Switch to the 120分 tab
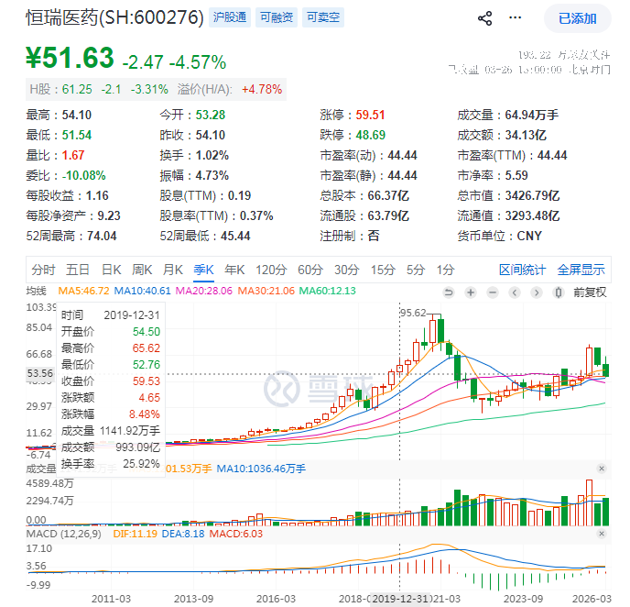 (x=271, y=270)
